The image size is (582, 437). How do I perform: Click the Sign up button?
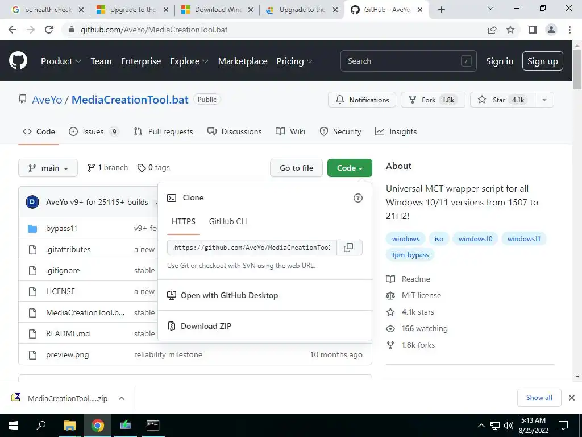click(543, 61)
